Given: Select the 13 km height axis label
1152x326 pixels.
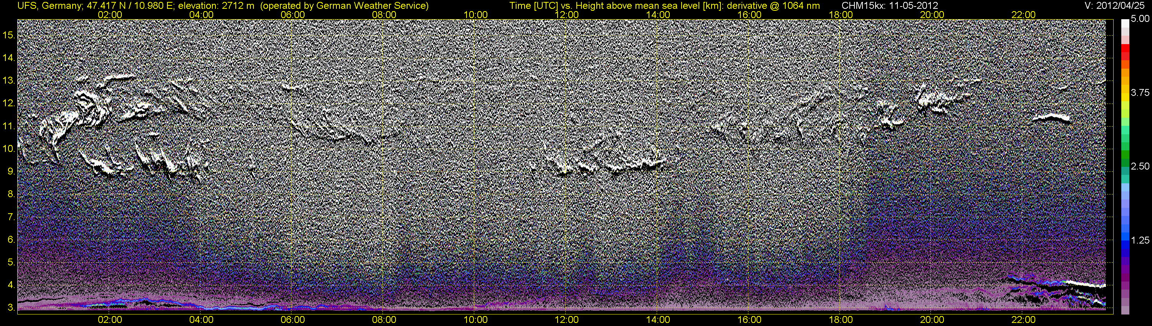Looking at the screenshot, I should pos(8,81).
